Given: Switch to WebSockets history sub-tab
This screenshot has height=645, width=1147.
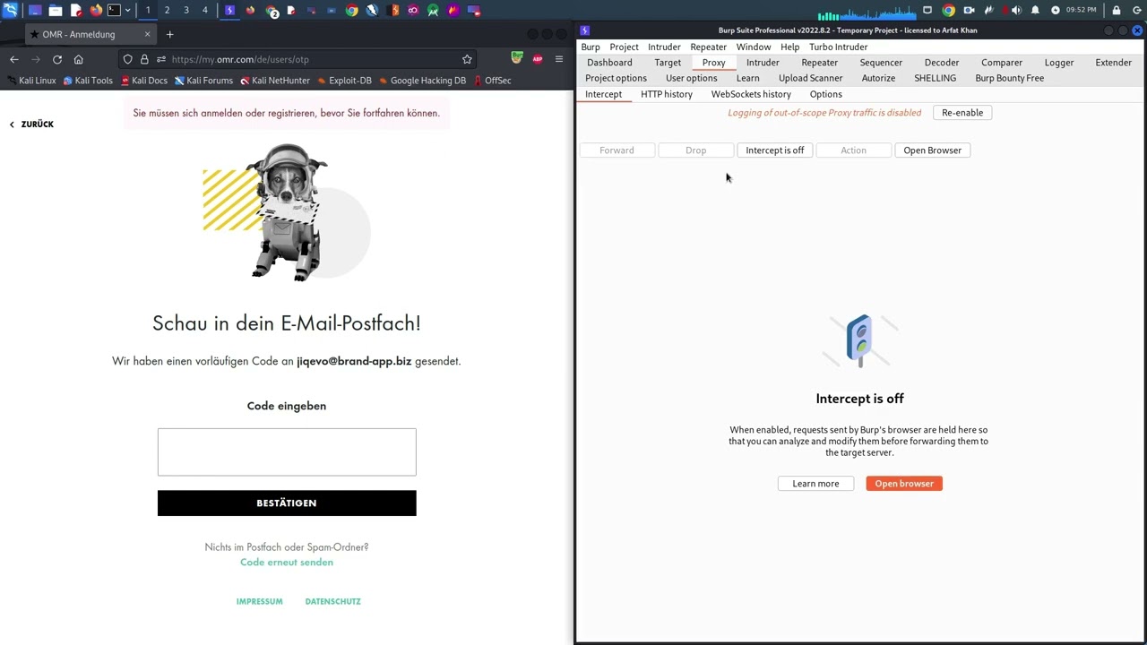Looking at the screenshot, I should pyautogui.click(x=751, y=94).
